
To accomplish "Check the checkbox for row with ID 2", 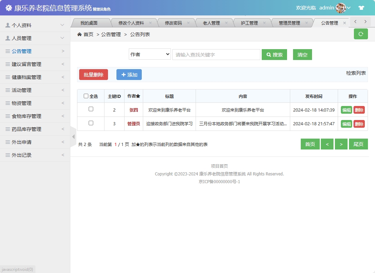I will (x=90, y=110).
